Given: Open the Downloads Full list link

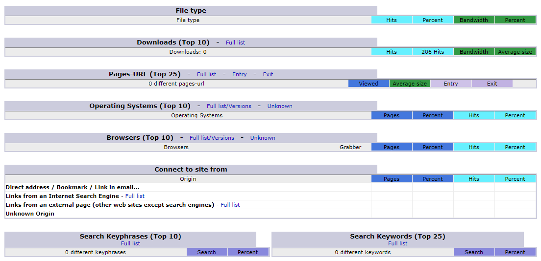Looking at the screenshot, I should [x=235, y=43].
